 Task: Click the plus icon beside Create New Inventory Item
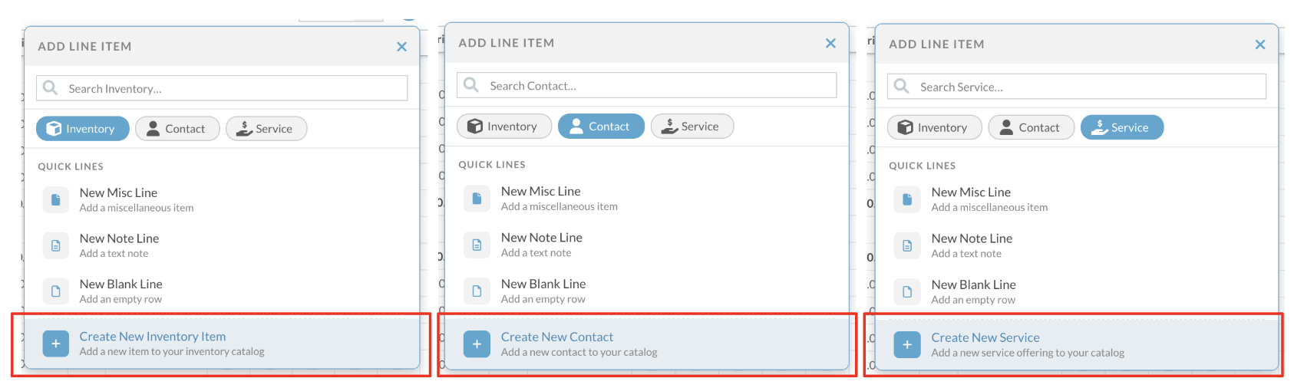click(x=55, y=344)
